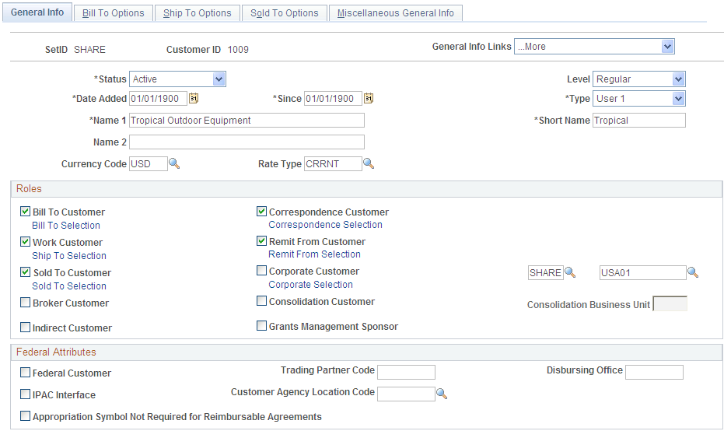Open the Date Added calendar picker

click(194, 98)
